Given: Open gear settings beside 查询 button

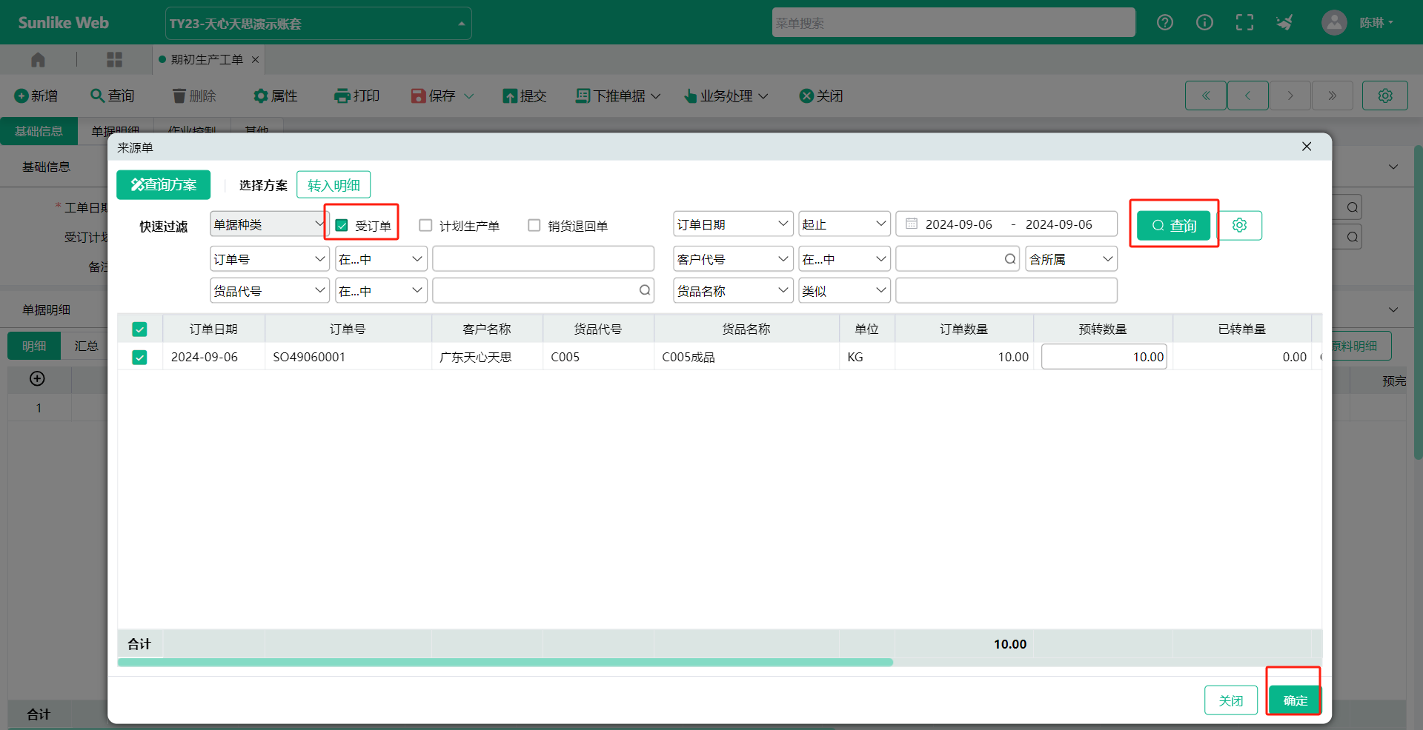Looking at the screenshot, I should point(1239,225).
